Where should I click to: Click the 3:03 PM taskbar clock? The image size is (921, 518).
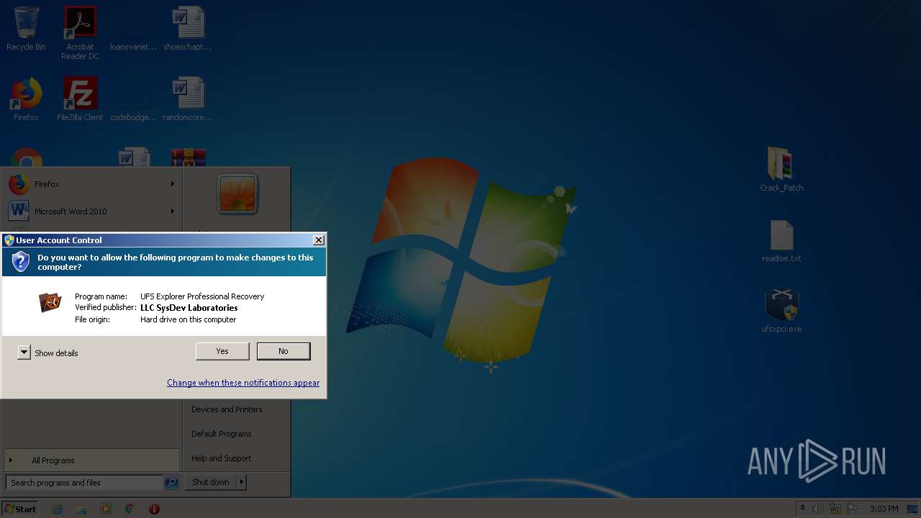(x=884, y=509)
